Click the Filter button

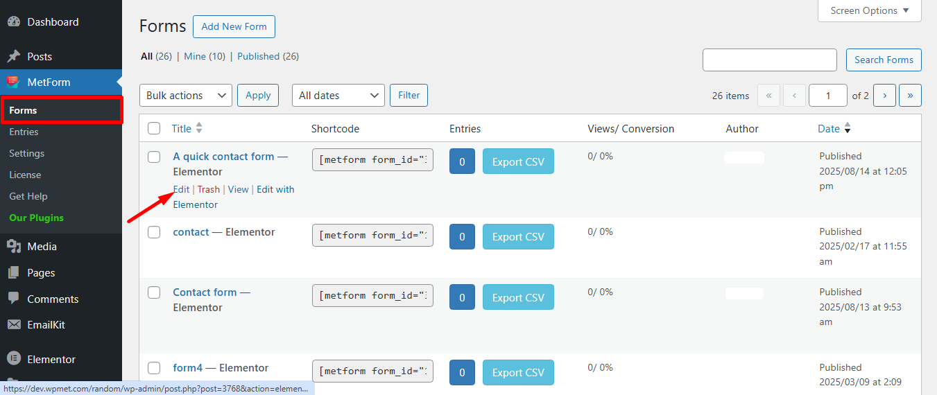tap(409, 96)
